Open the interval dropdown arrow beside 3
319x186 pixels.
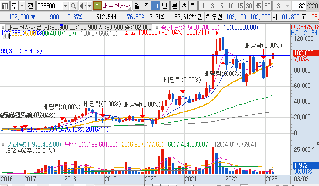tap(287, 6)
